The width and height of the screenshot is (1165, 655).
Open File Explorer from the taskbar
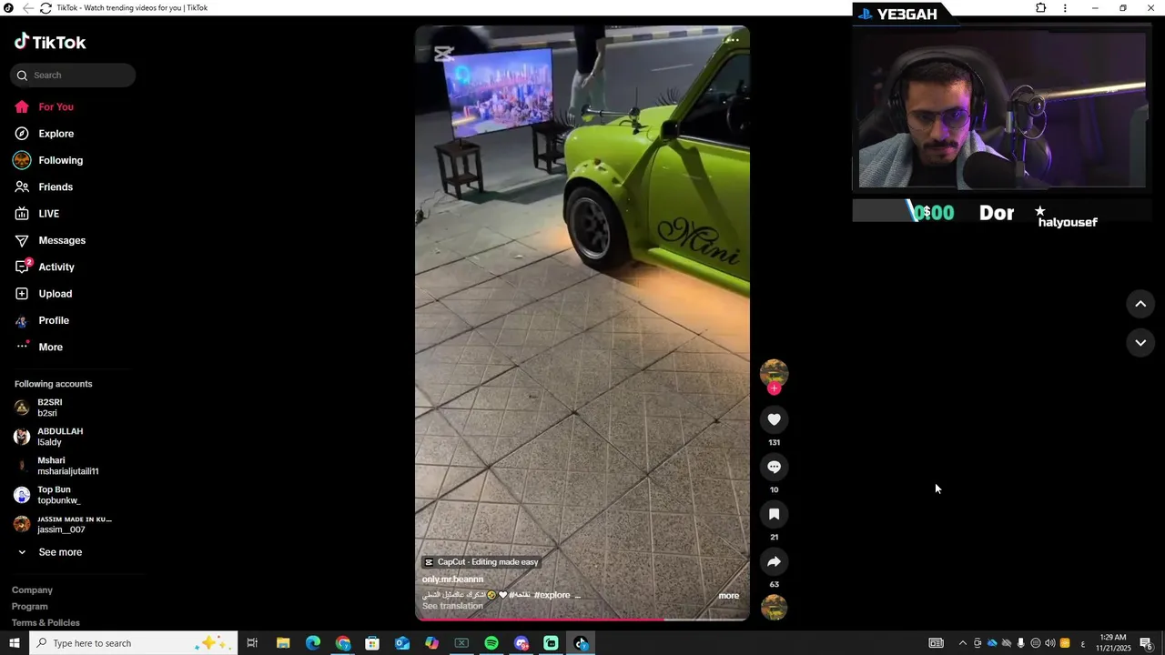pyautogui.click(x=283, y=643)
